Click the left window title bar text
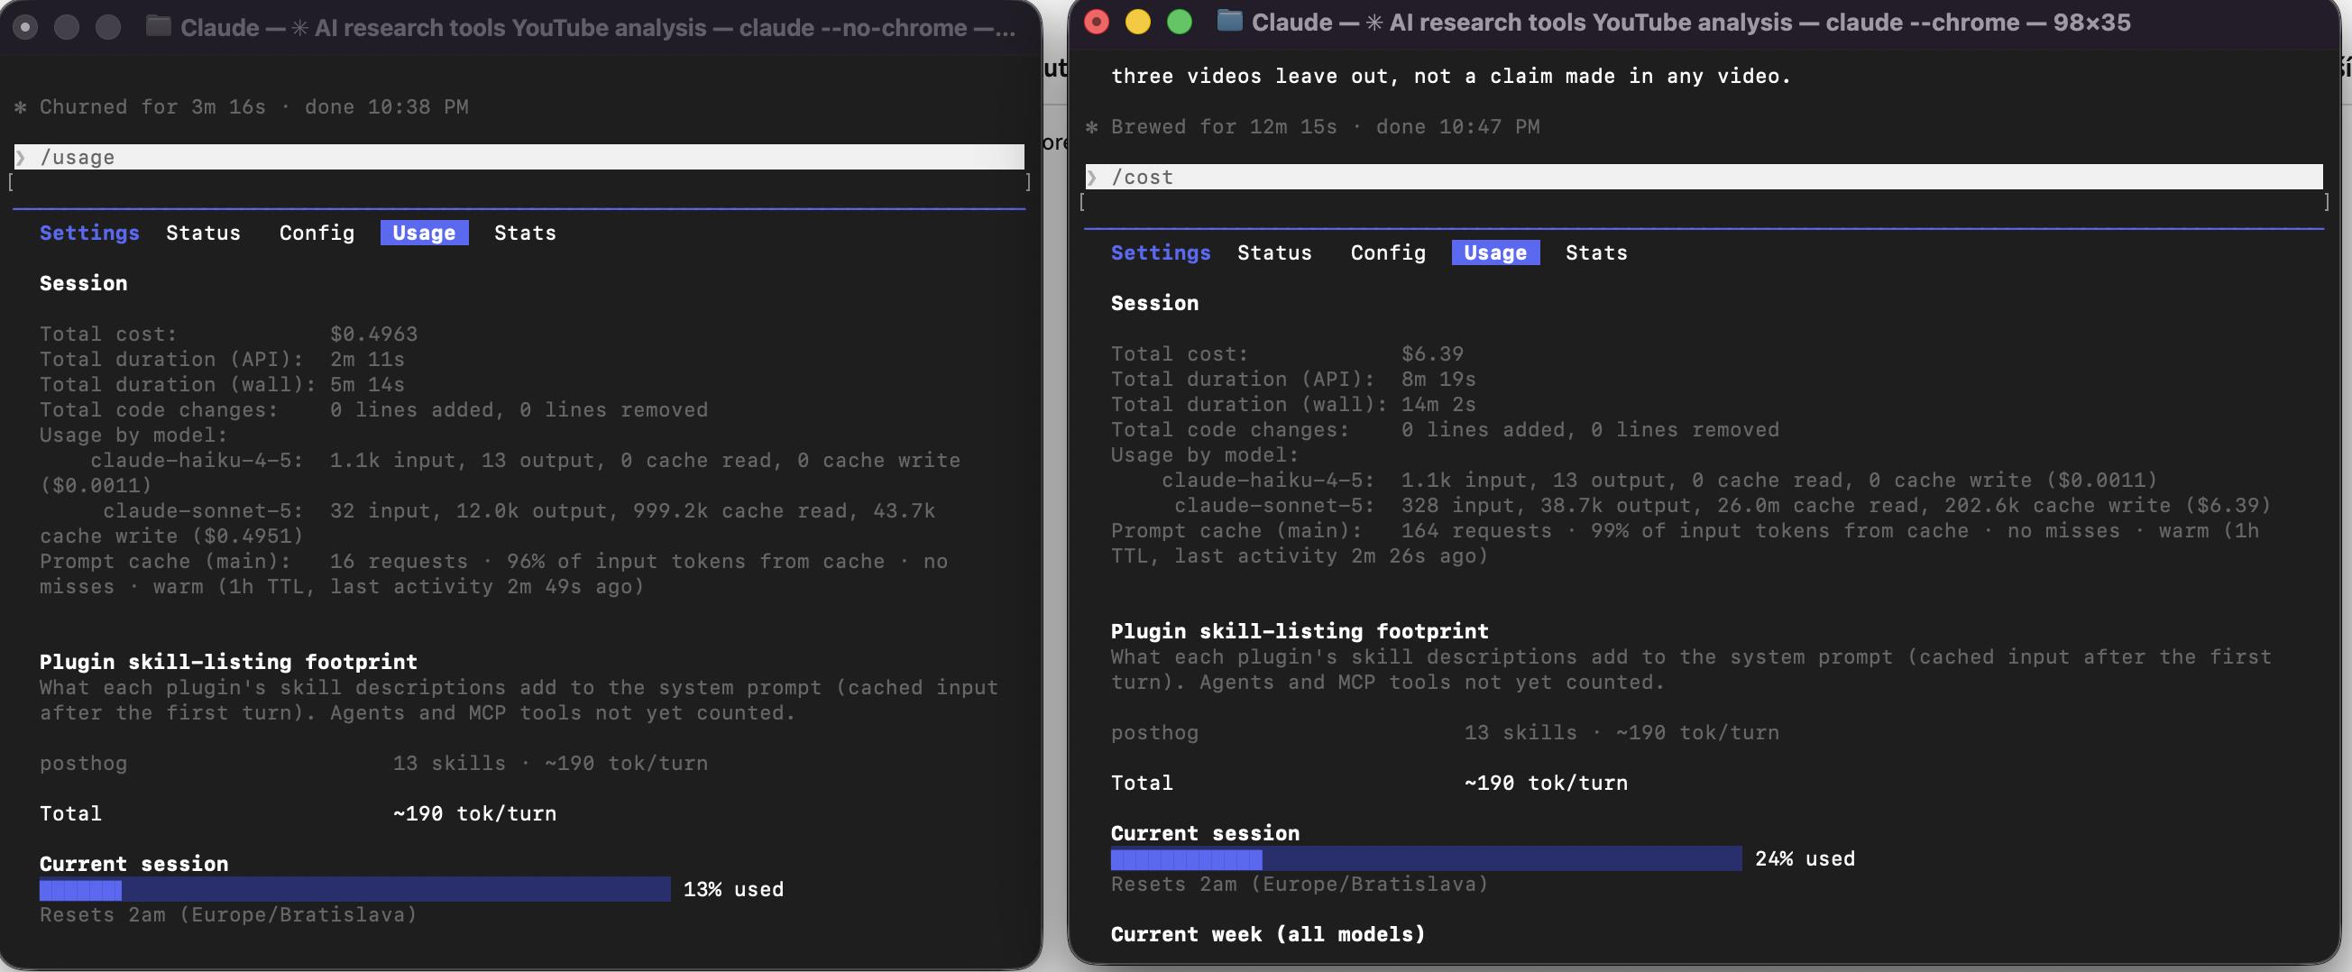Image resolution: width=2352 pixels, height=972 pixels. (x=598, y=27)
